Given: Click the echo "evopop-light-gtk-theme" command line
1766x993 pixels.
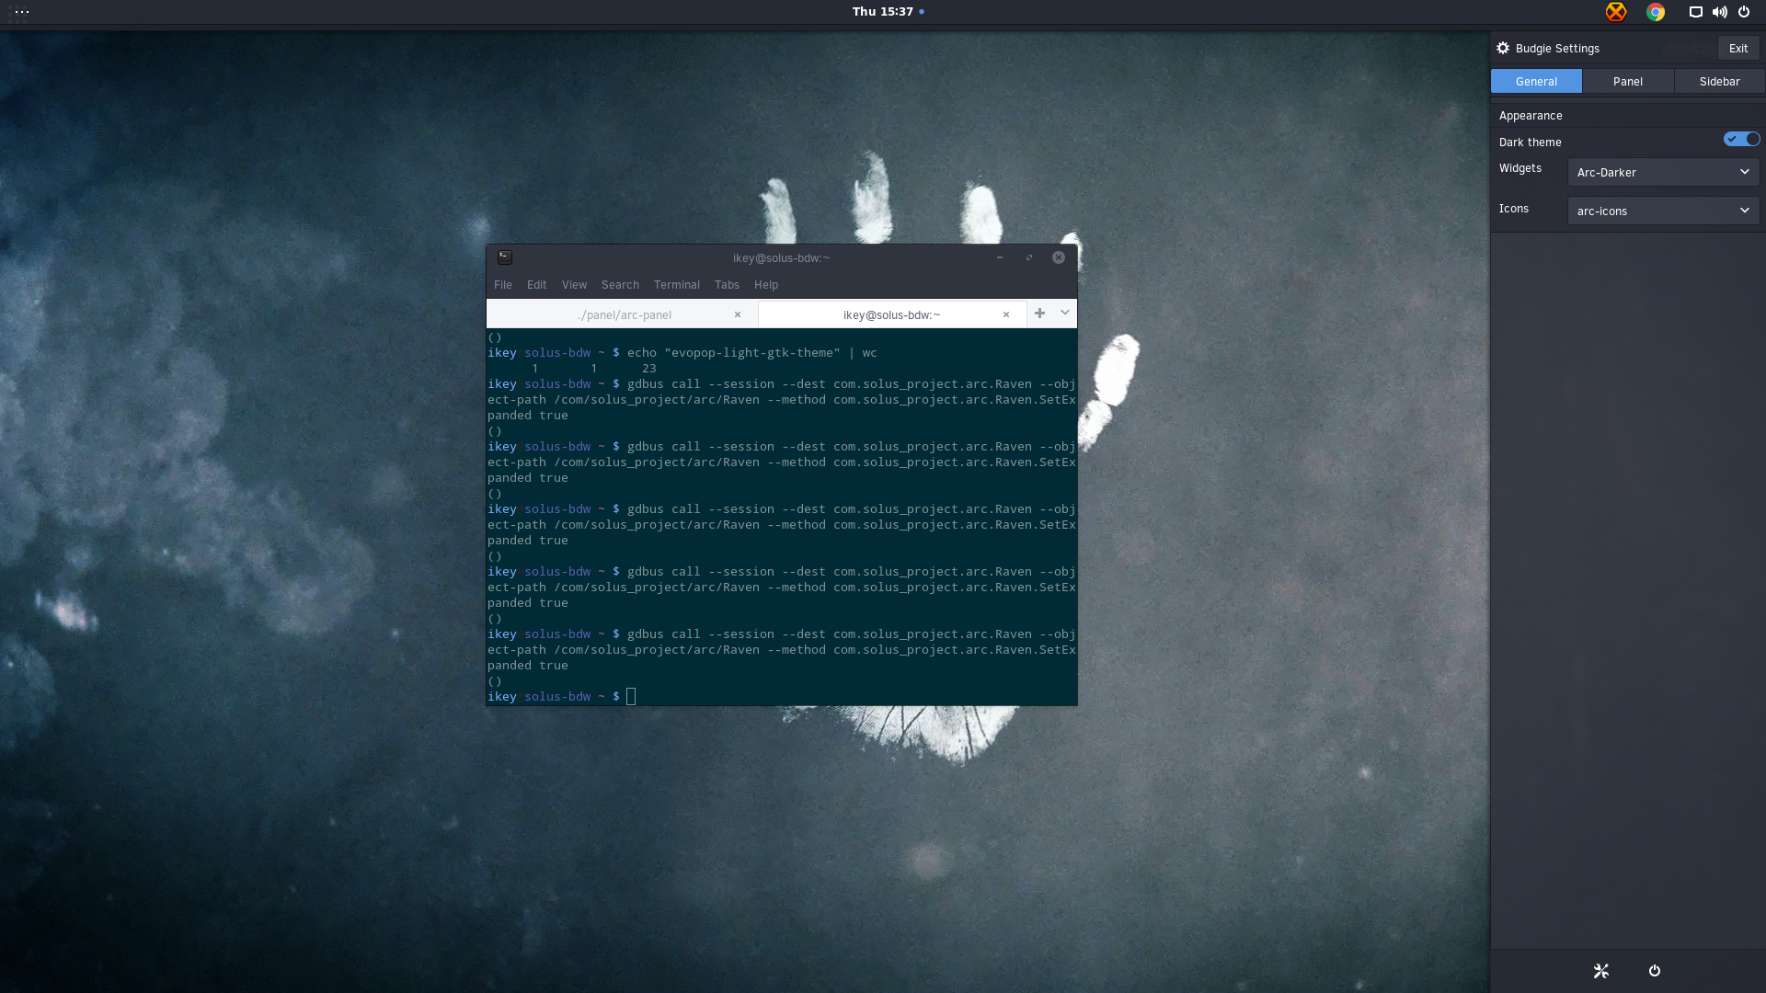Looking at the screenshot, I should [x=682, y=353].
